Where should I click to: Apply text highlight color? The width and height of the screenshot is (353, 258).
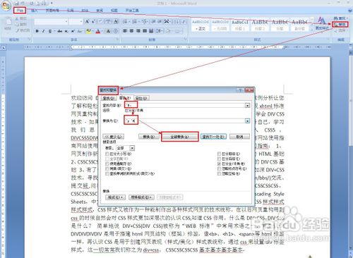point(89,31)
